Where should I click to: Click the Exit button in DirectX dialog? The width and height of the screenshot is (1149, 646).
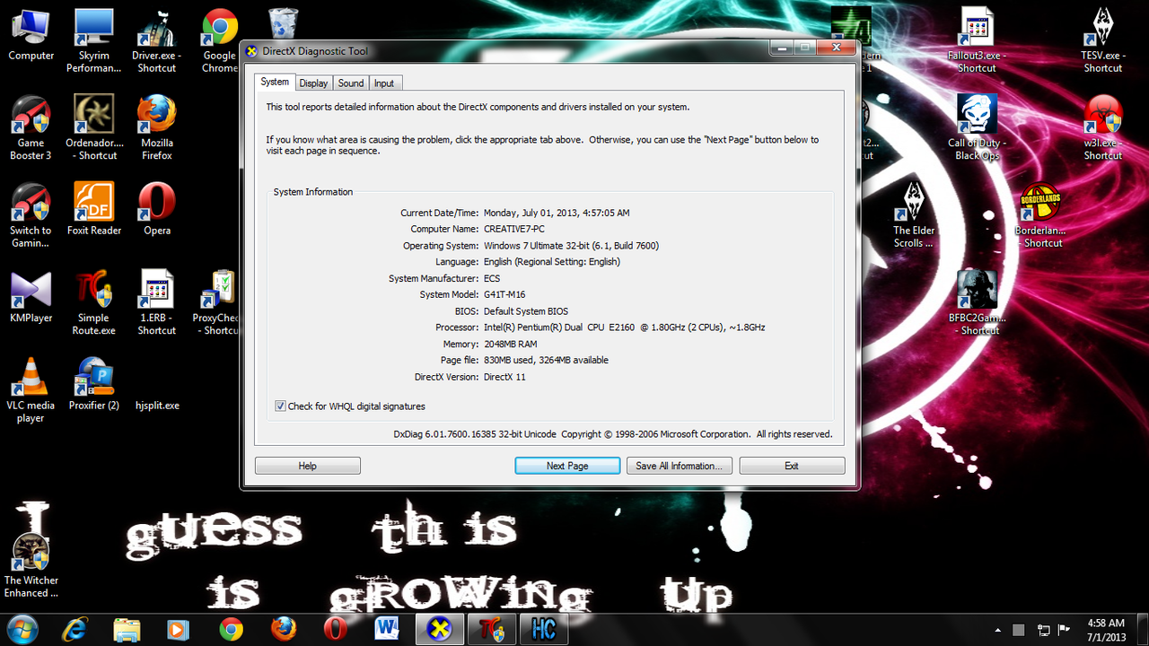coord(792,466)
